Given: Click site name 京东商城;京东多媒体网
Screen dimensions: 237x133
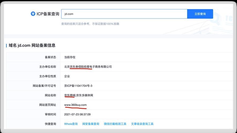Looking at the screenshot, I should point(78,95).
